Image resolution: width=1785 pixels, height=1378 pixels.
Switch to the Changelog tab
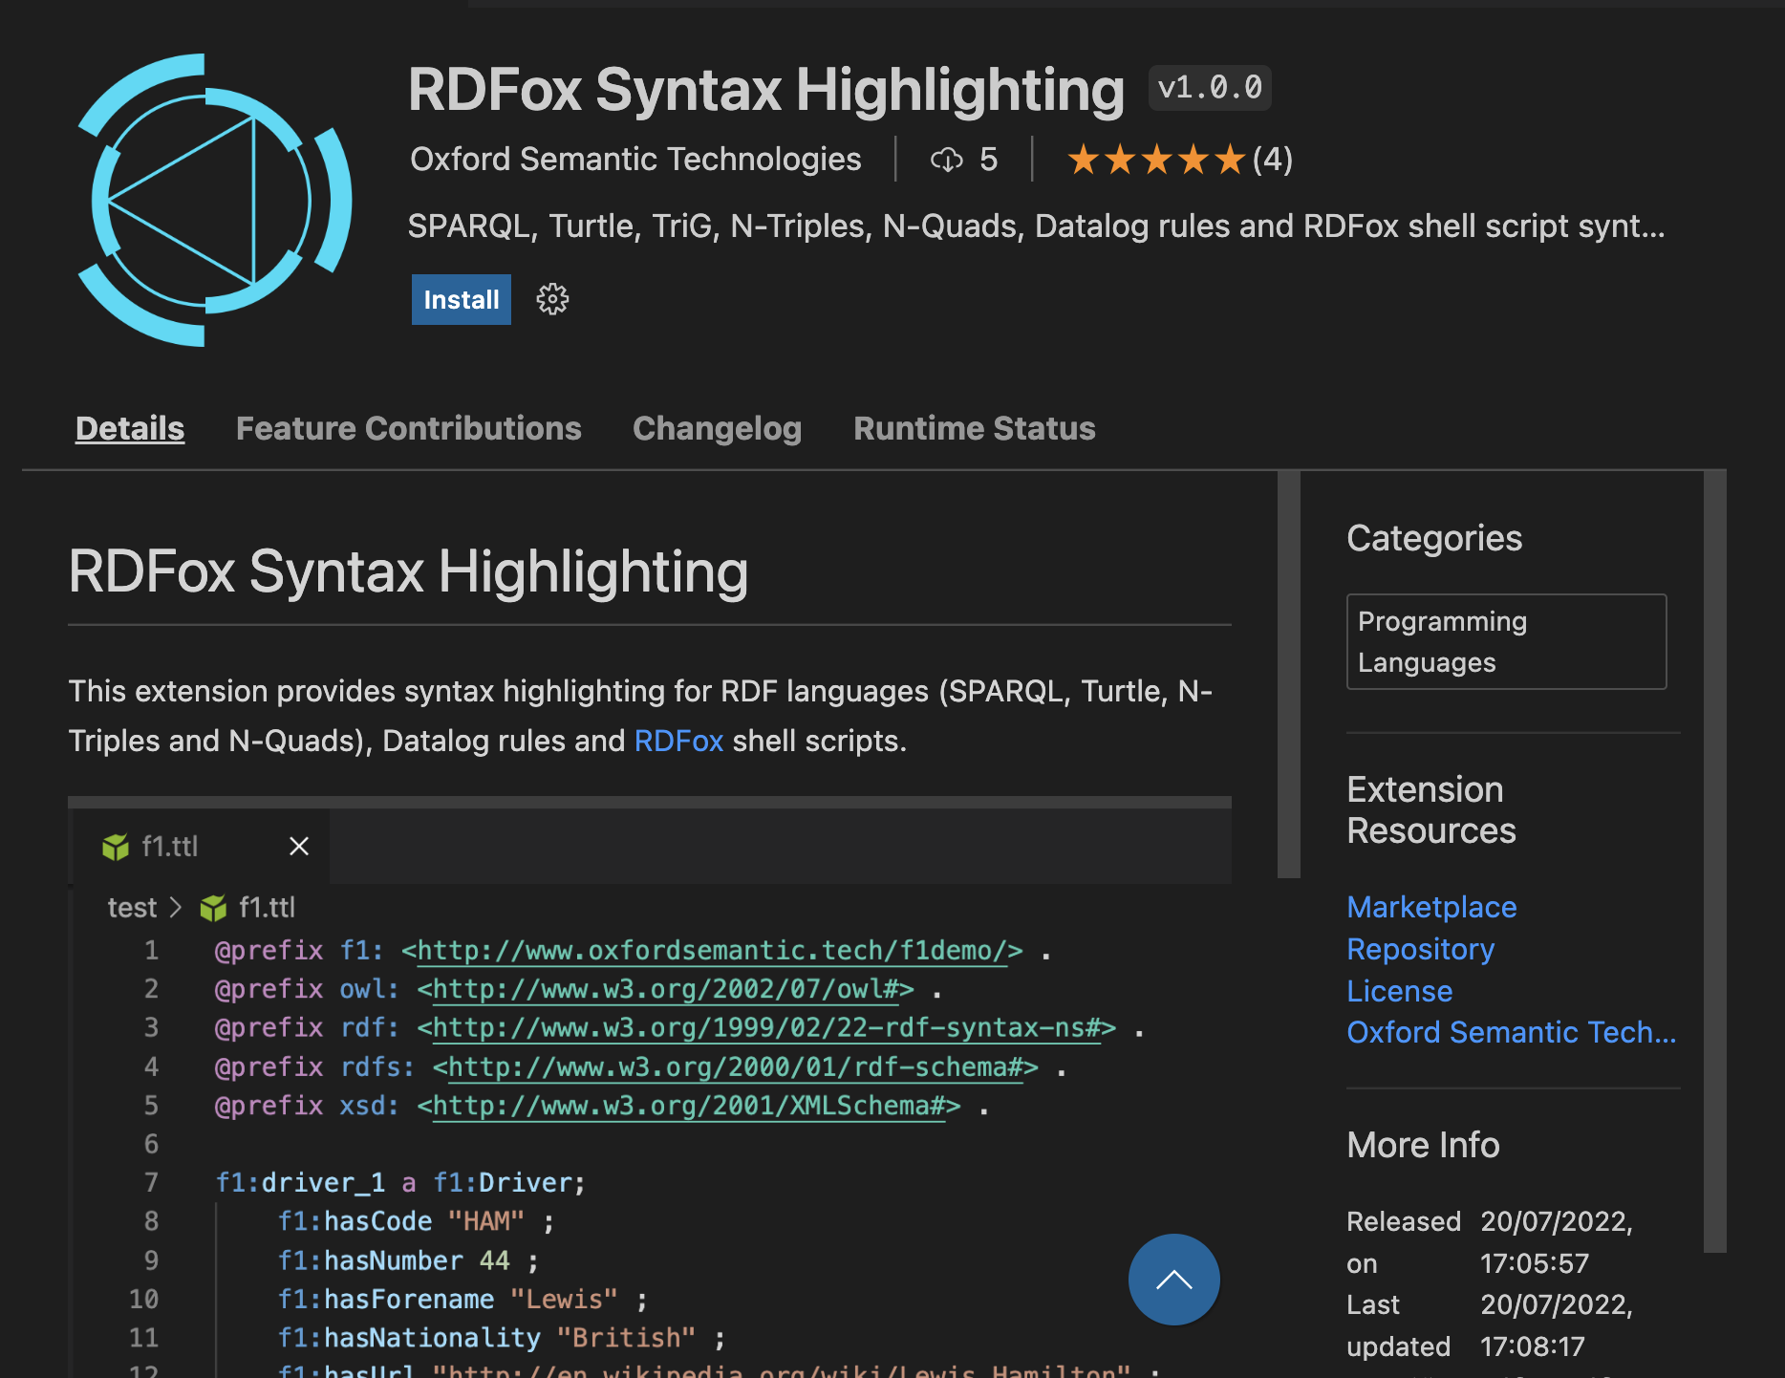click(x=717, y=428)
